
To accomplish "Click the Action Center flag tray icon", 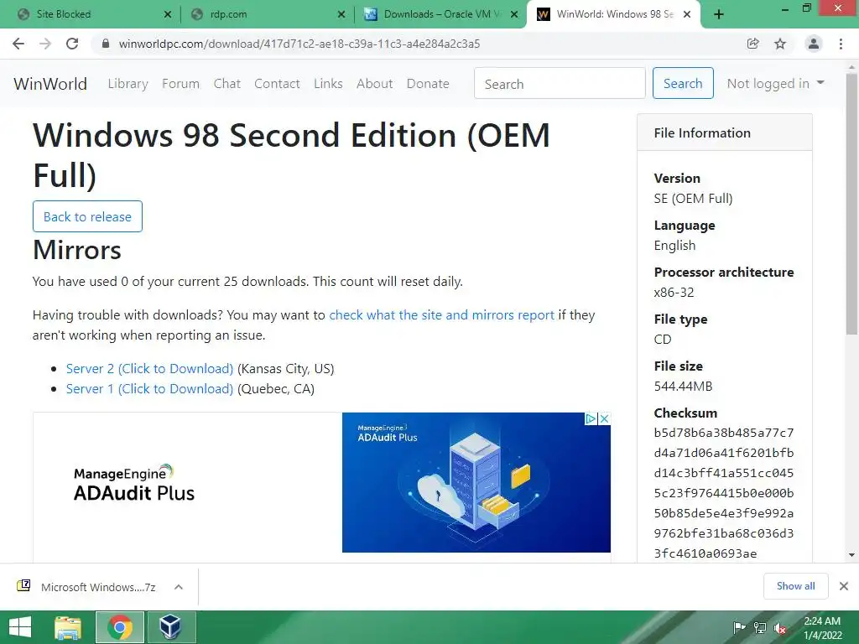I will tap(739, 628).
